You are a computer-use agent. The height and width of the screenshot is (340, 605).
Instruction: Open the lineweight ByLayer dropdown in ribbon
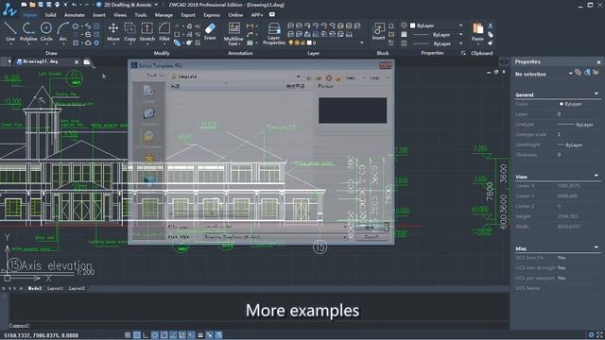460,44
